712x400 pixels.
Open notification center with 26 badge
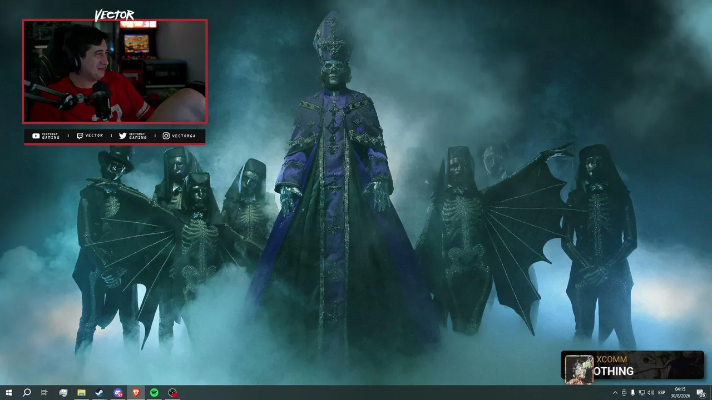click(701, 393)
